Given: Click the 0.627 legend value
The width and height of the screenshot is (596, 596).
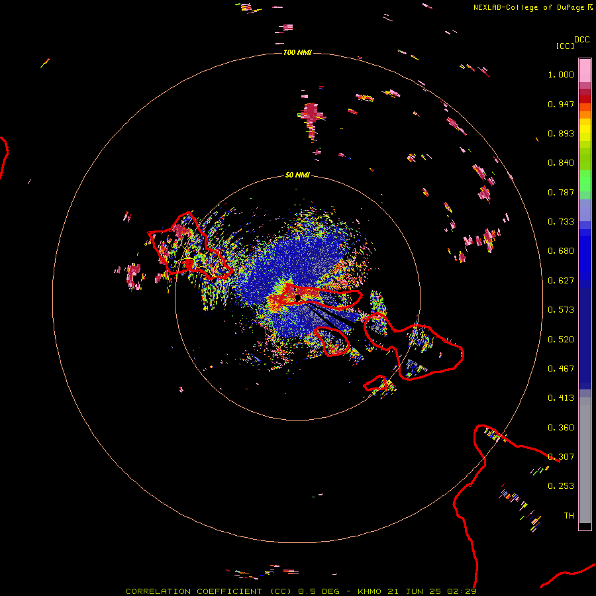Looking at the screenshot, I should tap(561, 281).
